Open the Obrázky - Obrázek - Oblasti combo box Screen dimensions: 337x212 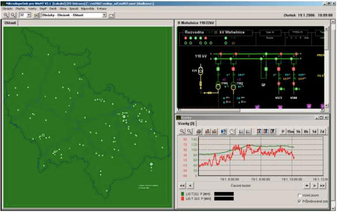(74, 15)
